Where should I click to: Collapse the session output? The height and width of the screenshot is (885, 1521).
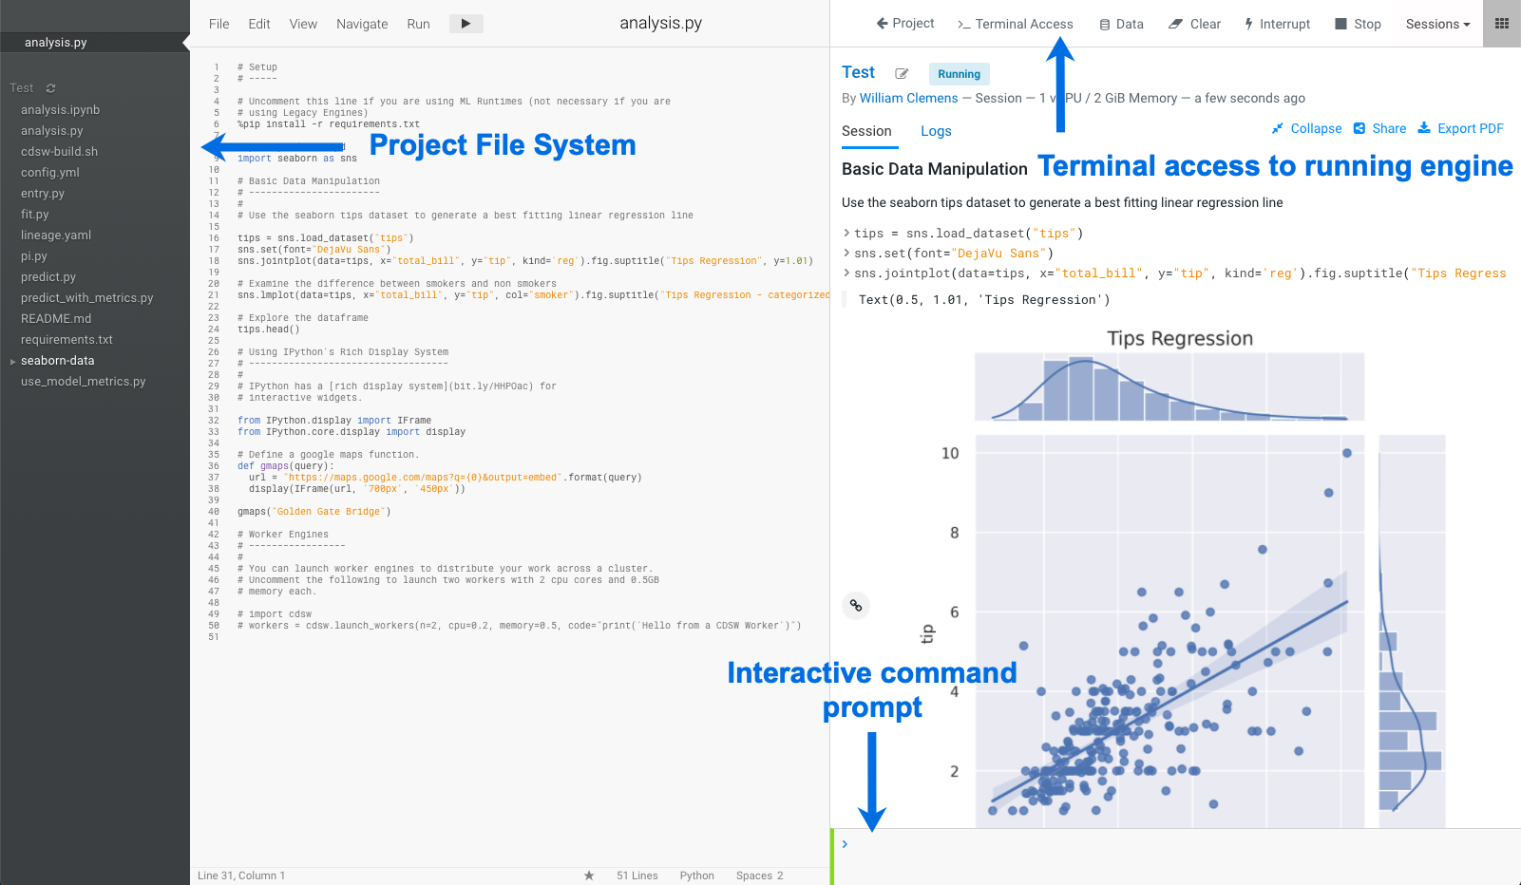click(1306, 128)
